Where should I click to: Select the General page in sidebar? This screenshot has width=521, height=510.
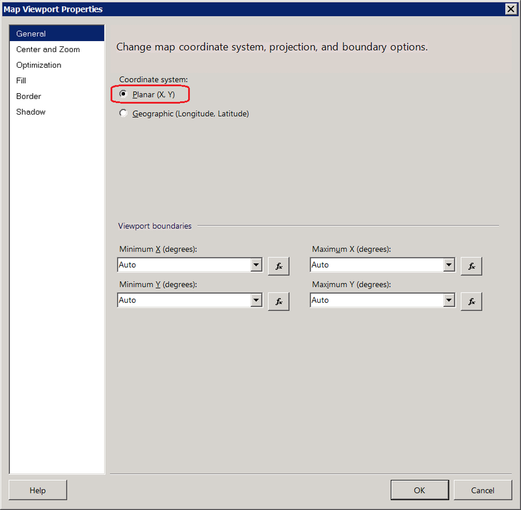(x=31, y=33)
